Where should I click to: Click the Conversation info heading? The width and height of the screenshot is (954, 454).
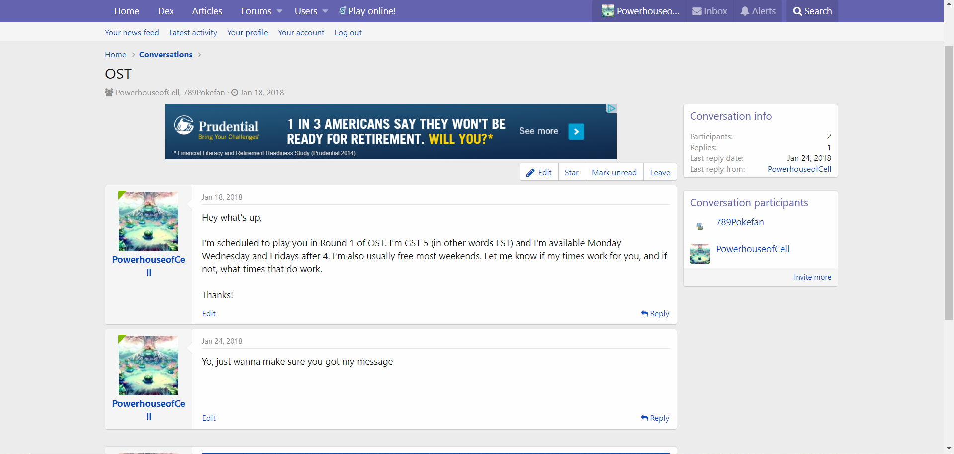[x=731, y=116]
